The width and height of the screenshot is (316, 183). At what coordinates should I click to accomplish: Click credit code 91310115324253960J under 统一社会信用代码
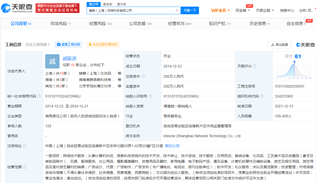63,96
